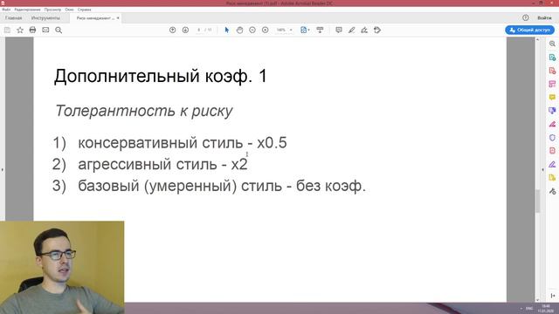The image size is (559, 314).
Task: Expand the left navigation pane arrow
Action: click(x=2, y=170)
